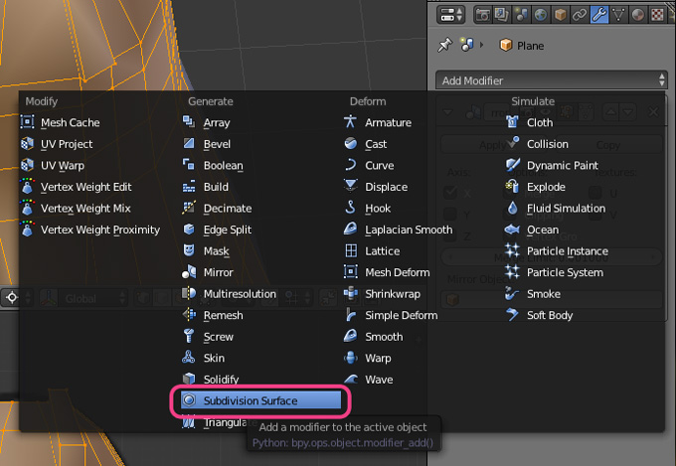Click the Remesh modifier icon
The image size is (676, 466).
click(x=189, y=315)
